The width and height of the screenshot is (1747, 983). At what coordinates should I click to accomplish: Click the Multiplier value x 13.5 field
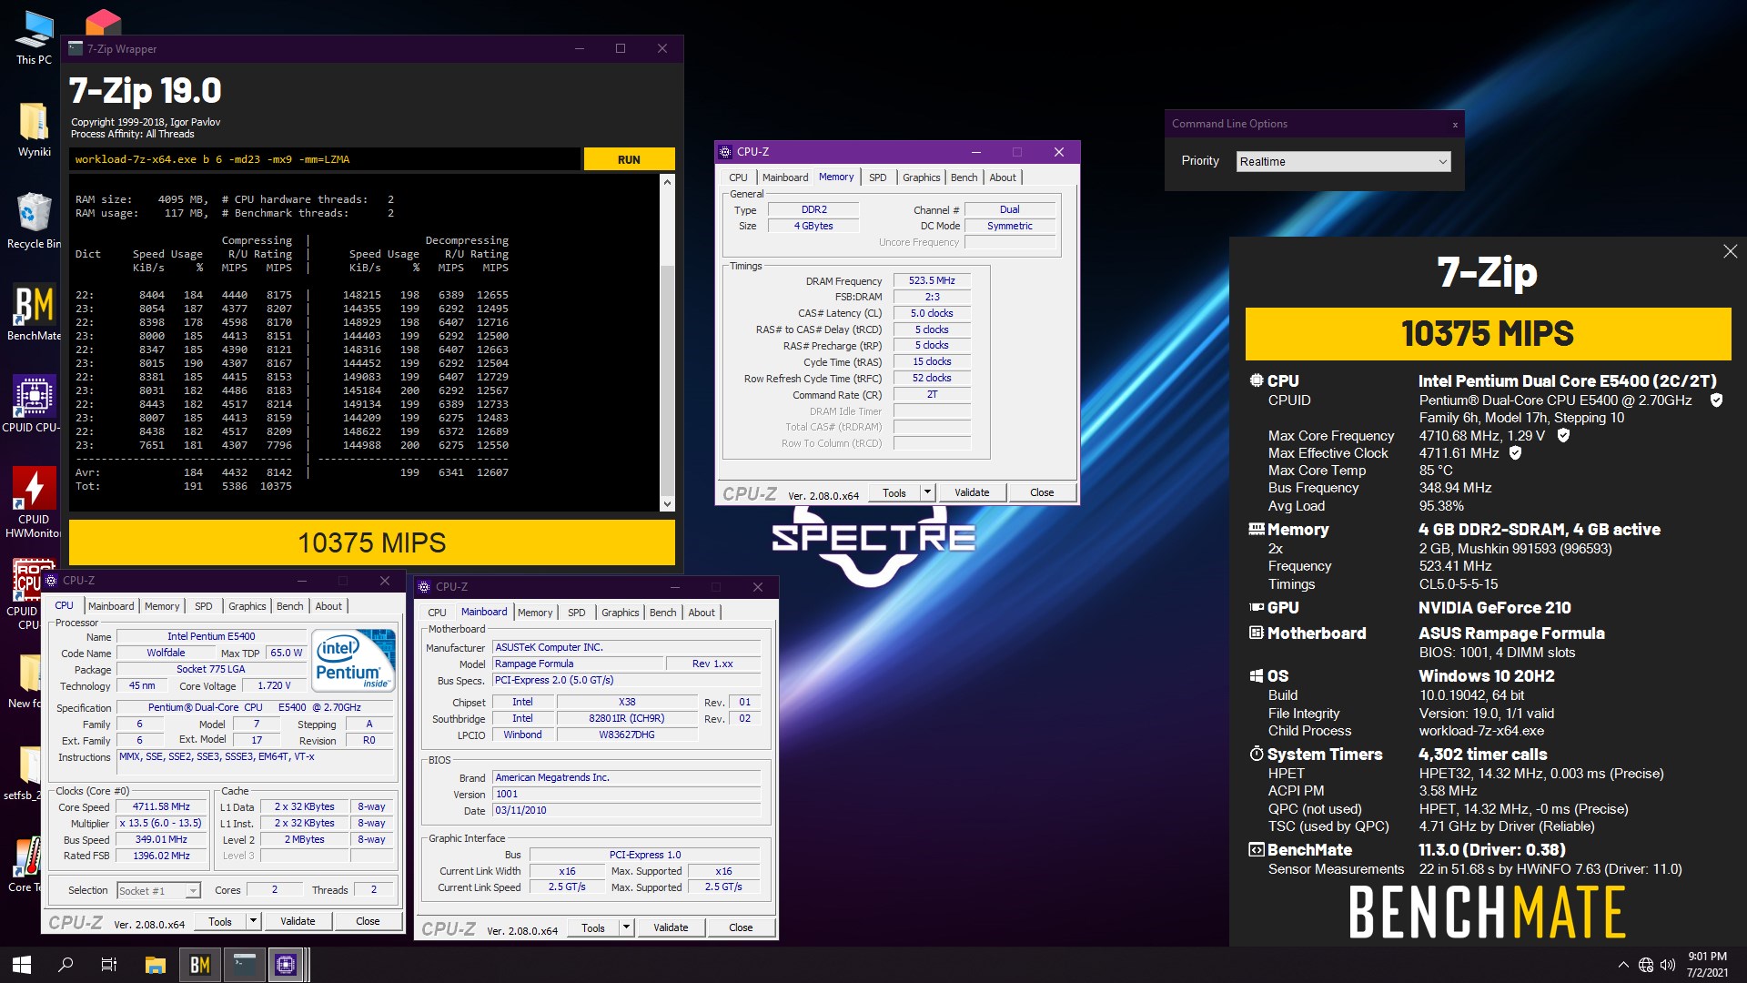tap(161, 824)
